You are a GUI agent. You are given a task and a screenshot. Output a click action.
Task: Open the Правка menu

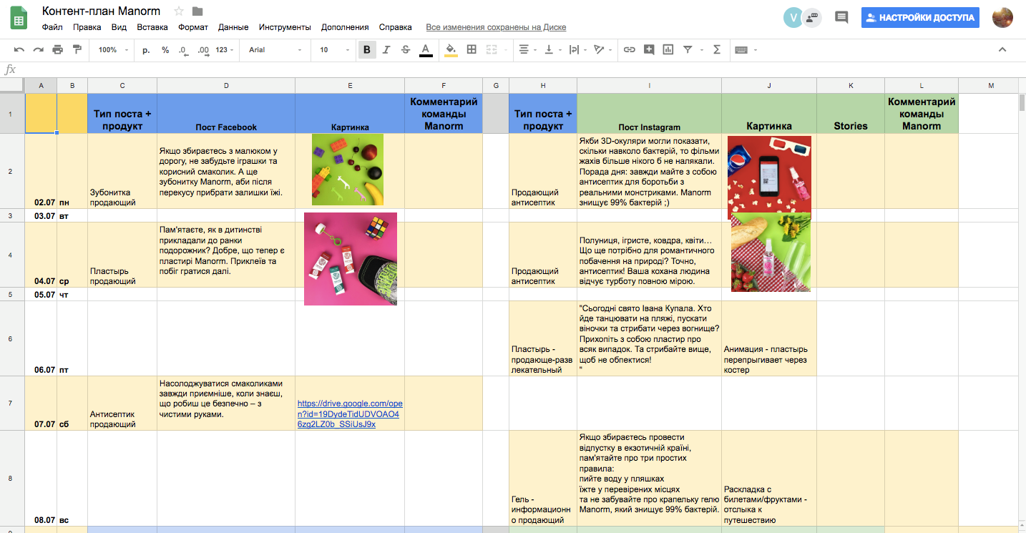pos(87,27)
